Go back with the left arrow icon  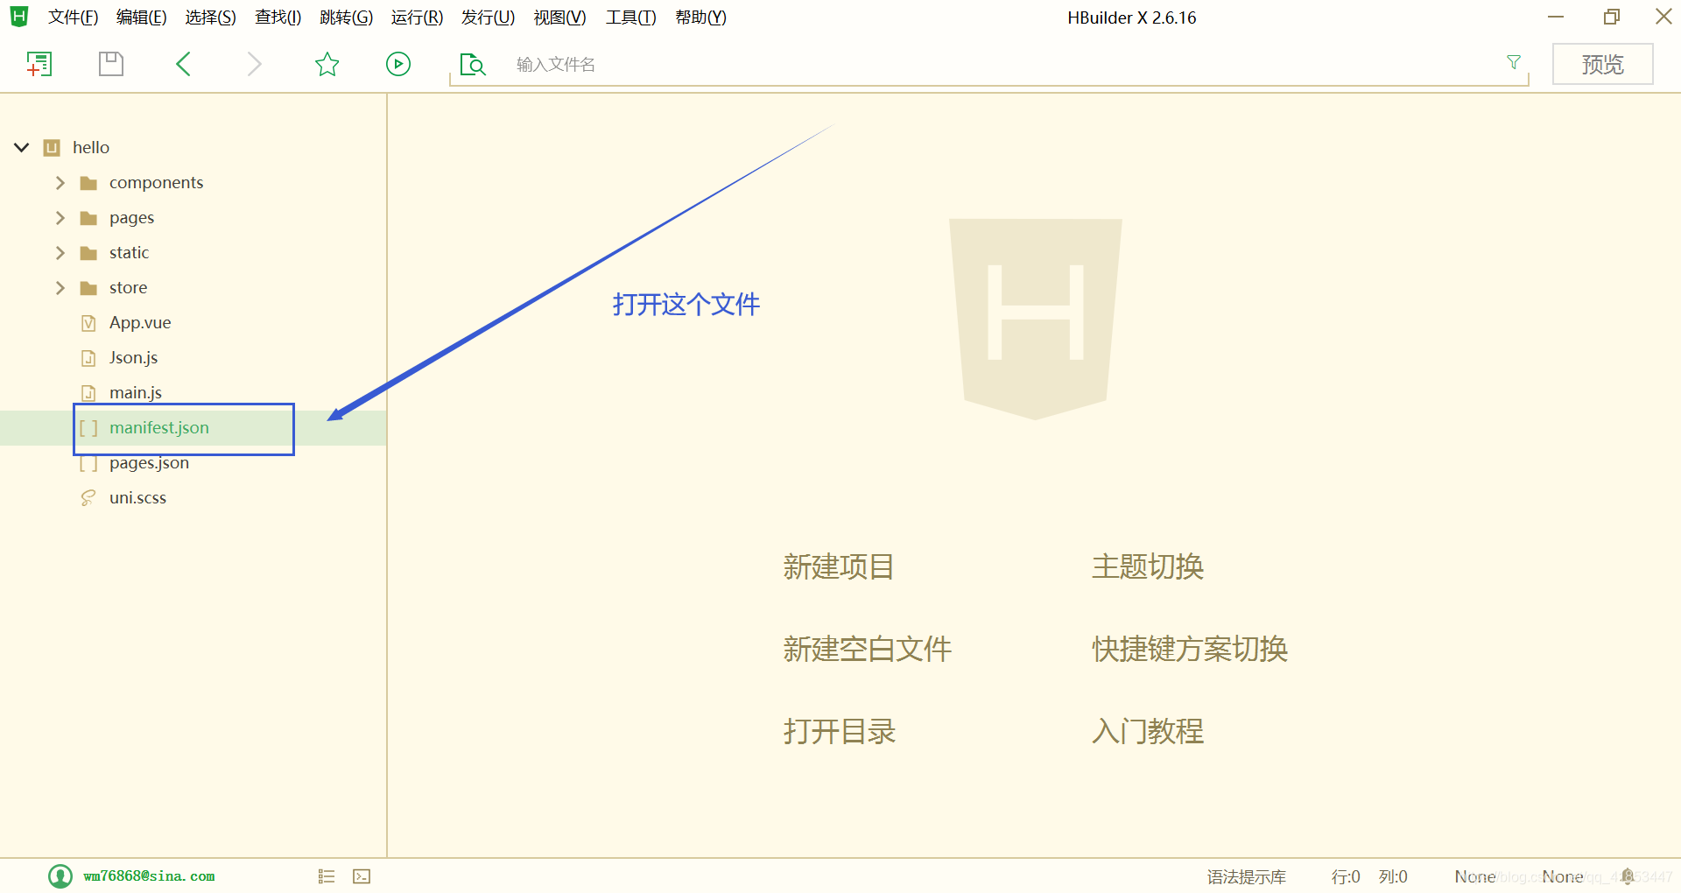[x=183, y=64]
